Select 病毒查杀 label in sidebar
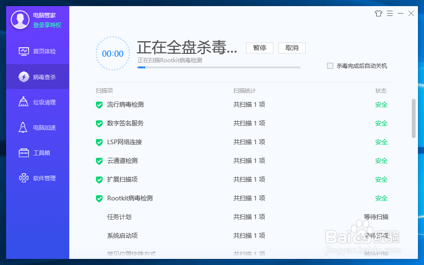424x265 pixels. 44,77
